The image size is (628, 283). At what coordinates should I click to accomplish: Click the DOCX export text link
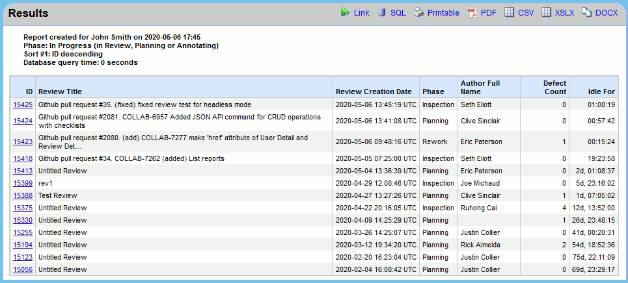tap(607, 13)
